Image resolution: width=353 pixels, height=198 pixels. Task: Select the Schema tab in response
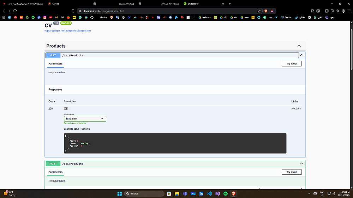click(x=85, y=129)
